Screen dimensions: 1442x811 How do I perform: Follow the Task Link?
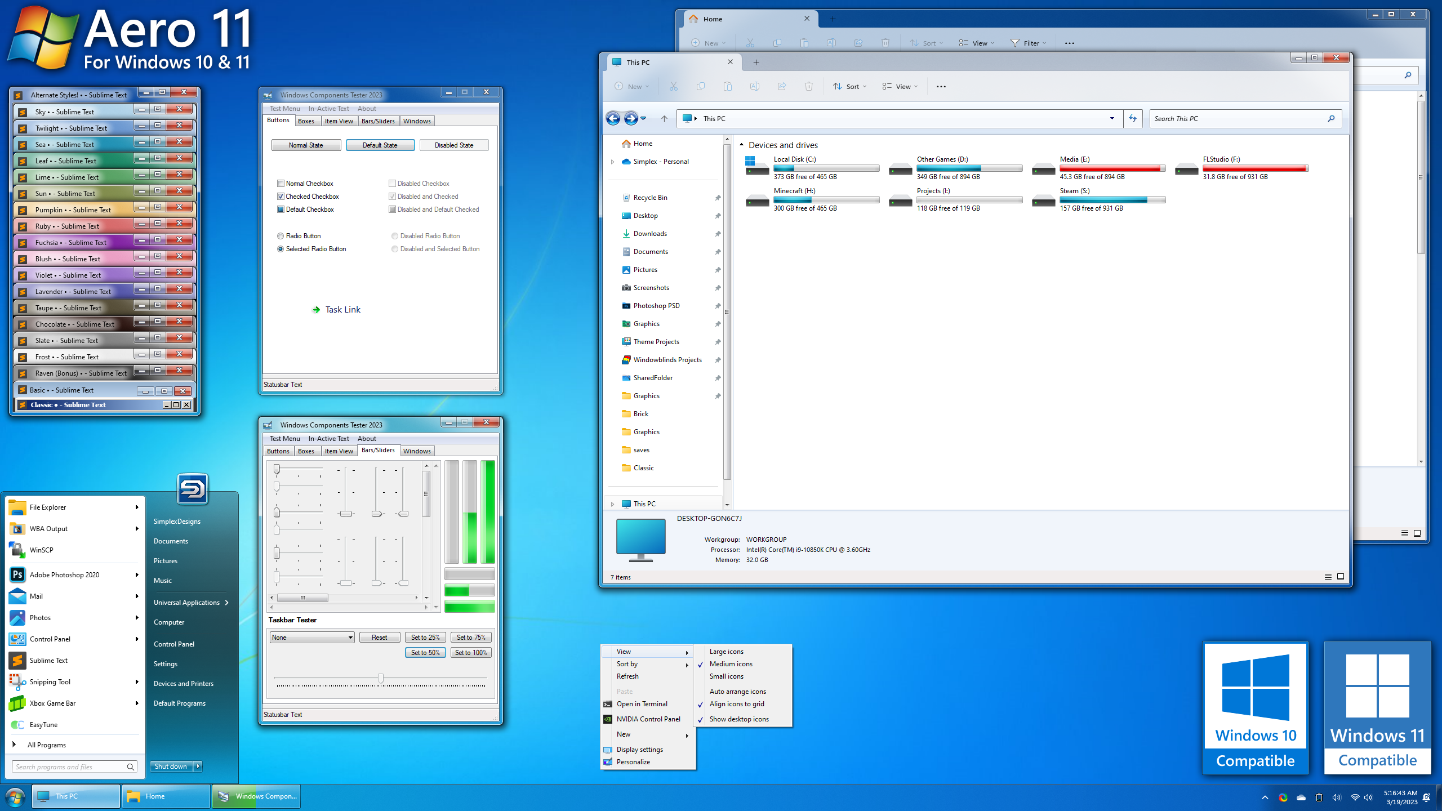342,310
